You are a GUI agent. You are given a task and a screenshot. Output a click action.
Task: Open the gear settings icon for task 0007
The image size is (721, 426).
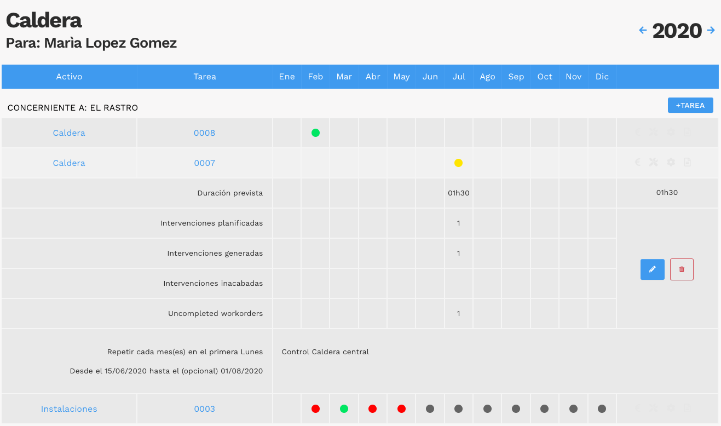click(x=671, y=162)
